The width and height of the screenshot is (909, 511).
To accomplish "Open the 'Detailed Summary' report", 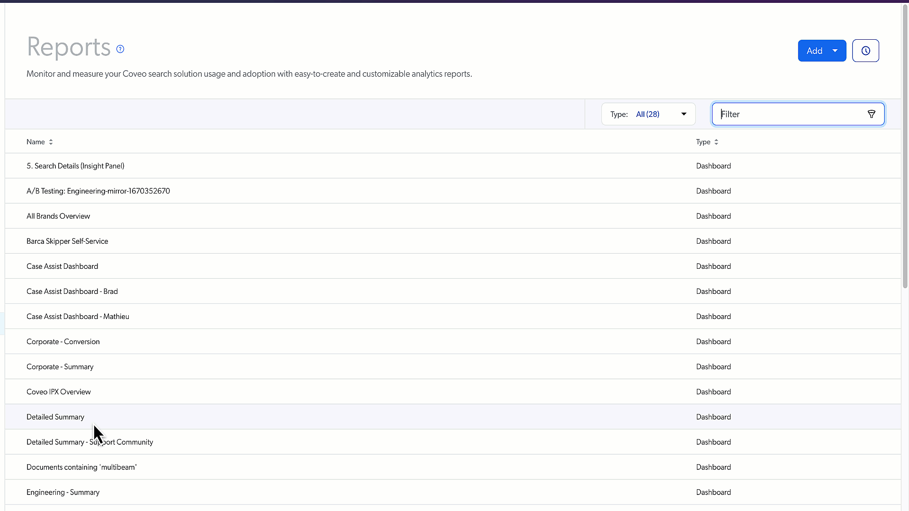I will tap(55, 417).
